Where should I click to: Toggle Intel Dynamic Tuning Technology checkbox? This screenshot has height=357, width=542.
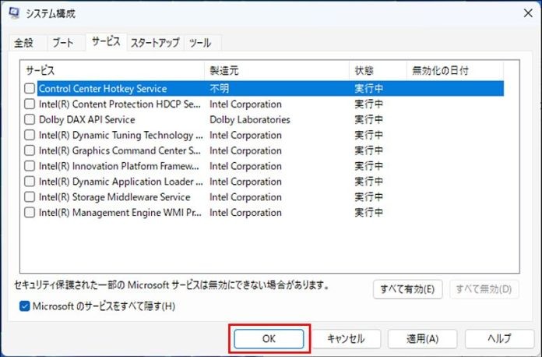pos(30,136)
